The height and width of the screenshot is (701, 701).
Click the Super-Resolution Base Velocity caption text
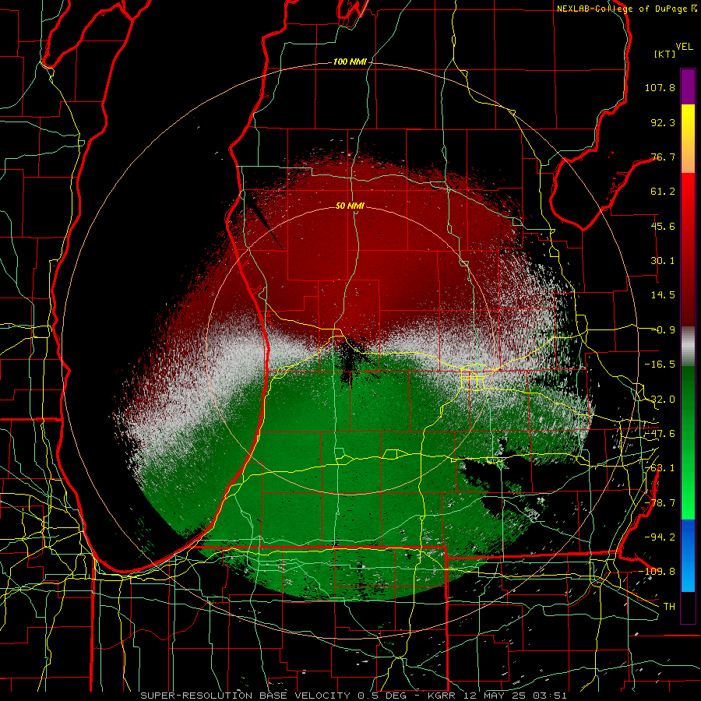click(354, 696)
